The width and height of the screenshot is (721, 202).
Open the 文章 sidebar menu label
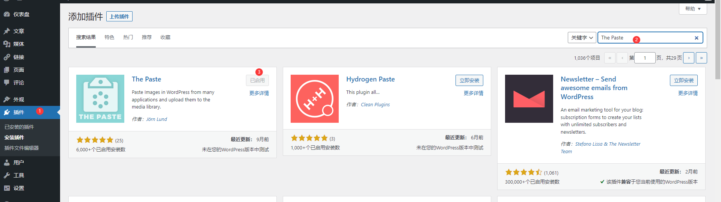point(19,31)
